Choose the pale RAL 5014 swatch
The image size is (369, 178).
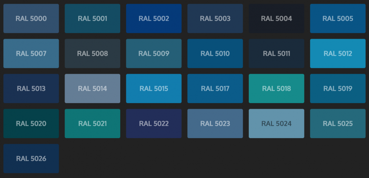coord(92,89)
